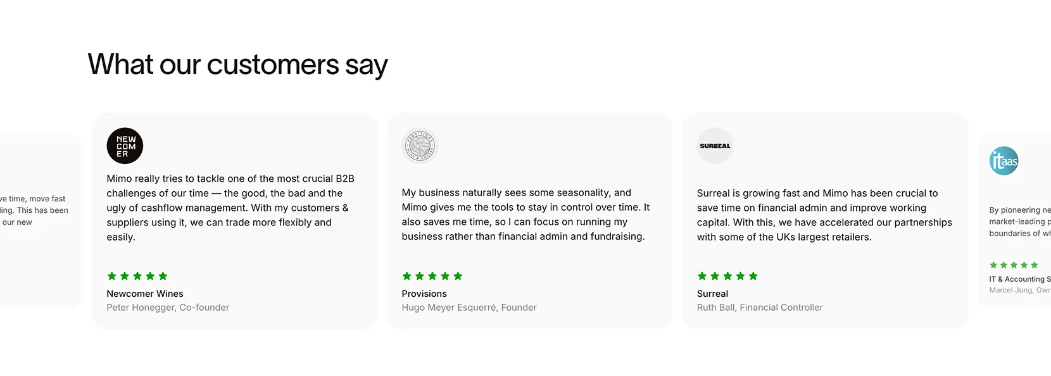Click Hugo Meyer Esquerré, Founder text
Image resolution: width=1051 pixels, height=376 pixels.
pos(469,308)
